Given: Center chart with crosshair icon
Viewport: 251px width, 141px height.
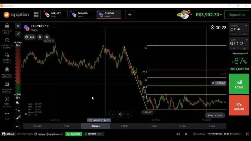Looking at the screenshot, I should point(120,114).
